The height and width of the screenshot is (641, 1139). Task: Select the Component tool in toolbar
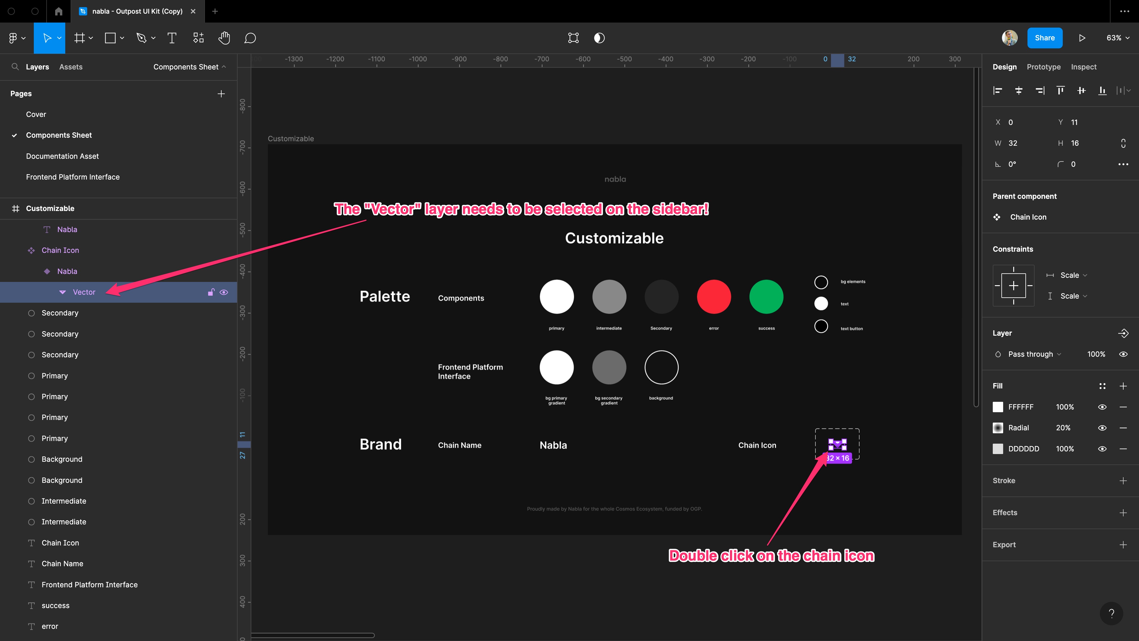pos(198,38)
